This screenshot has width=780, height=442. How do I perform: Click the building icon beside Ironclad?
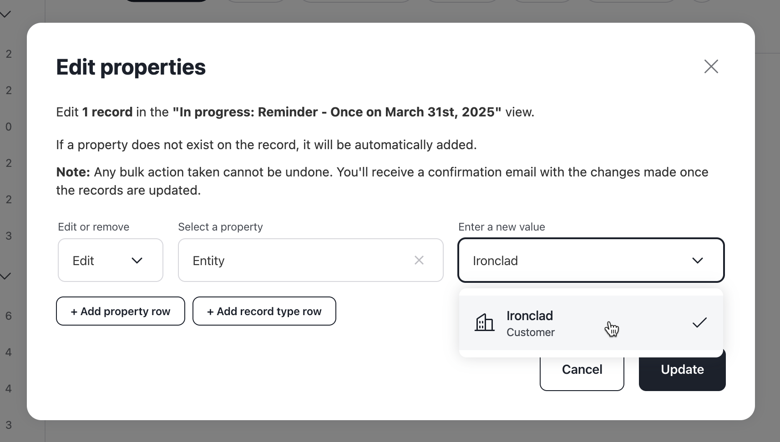pyautogui.click(x=484, y=323)
